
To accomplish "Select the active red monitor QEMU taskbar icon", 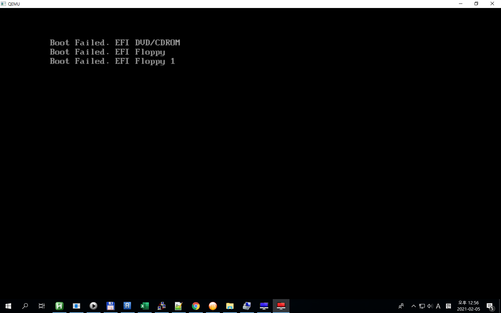I will click(281, 306).
